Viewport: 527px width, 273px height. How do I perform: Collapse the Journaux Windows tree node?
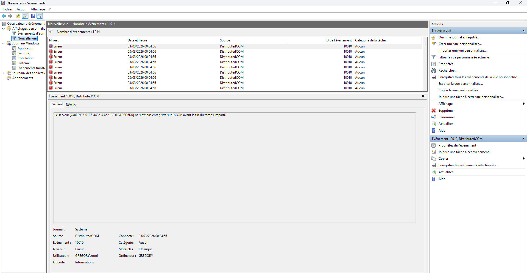[3, 43]
